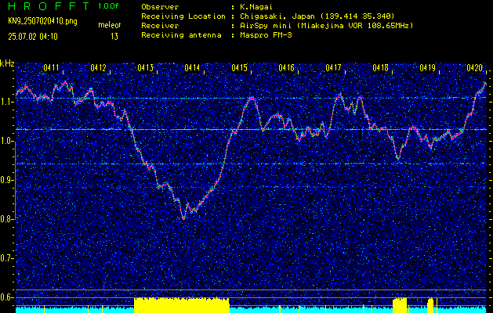Click the 0419 time marker
Screen dimensions: 493x313
tap(427, 67)
